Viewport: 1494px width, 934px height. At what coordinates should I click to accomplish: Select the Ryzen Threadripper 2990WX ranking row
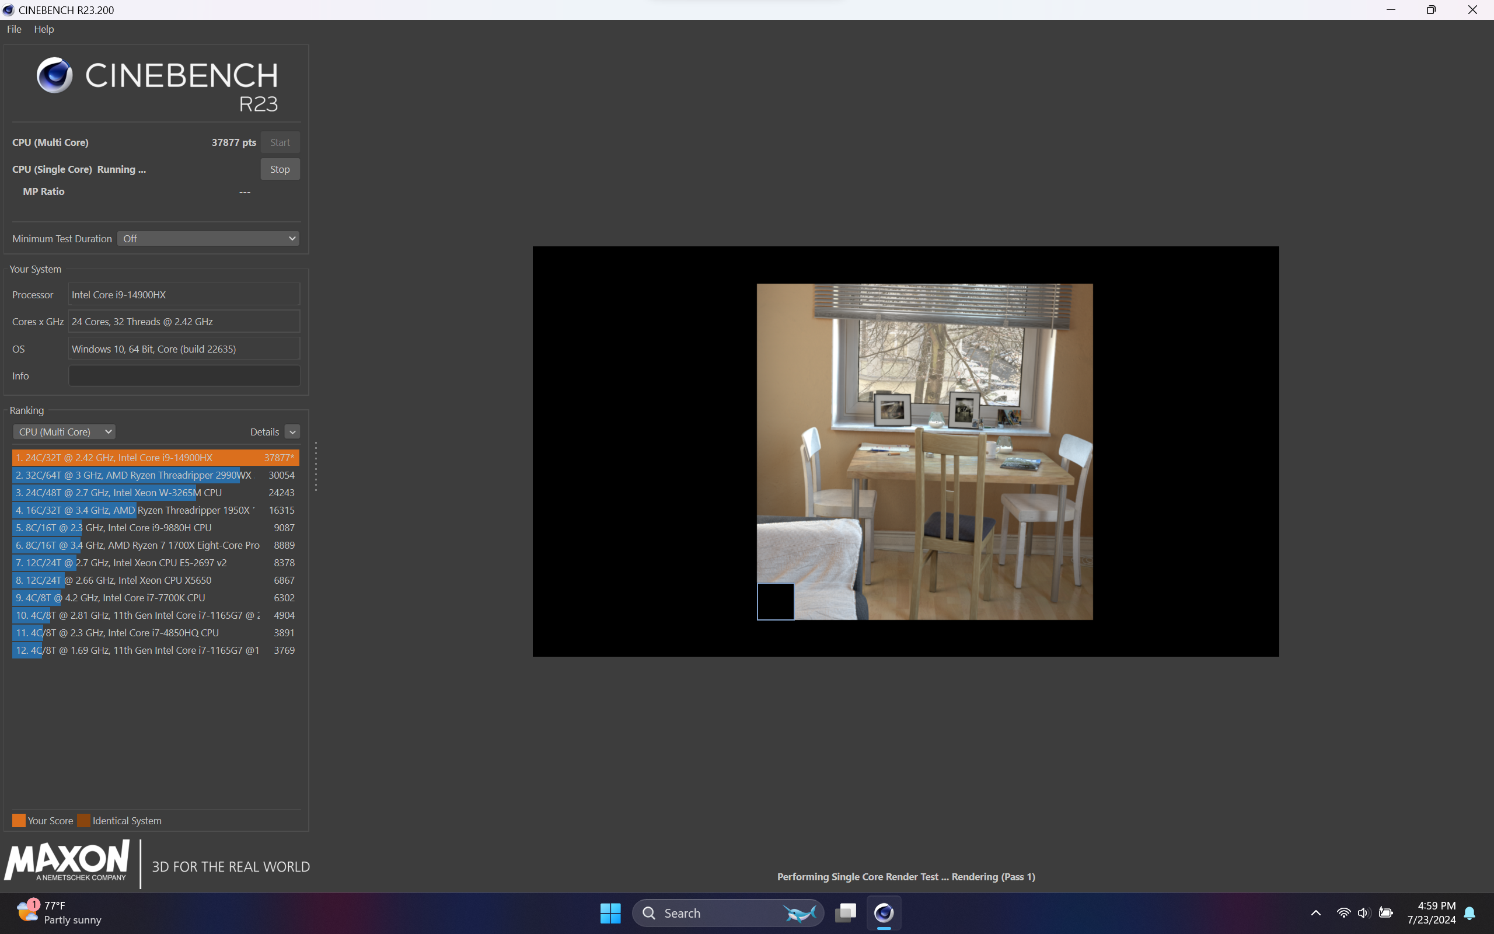156,475
